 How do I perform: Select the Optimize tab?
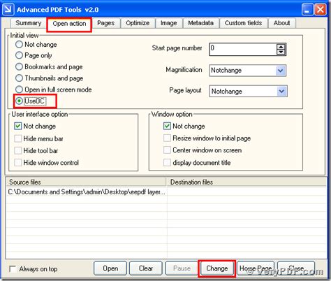[138, 23]
